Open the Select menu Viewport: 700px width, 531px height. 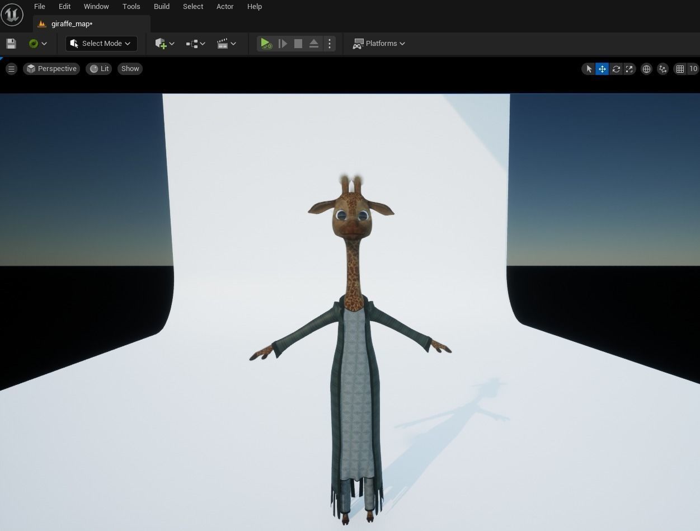click(193, 7)
